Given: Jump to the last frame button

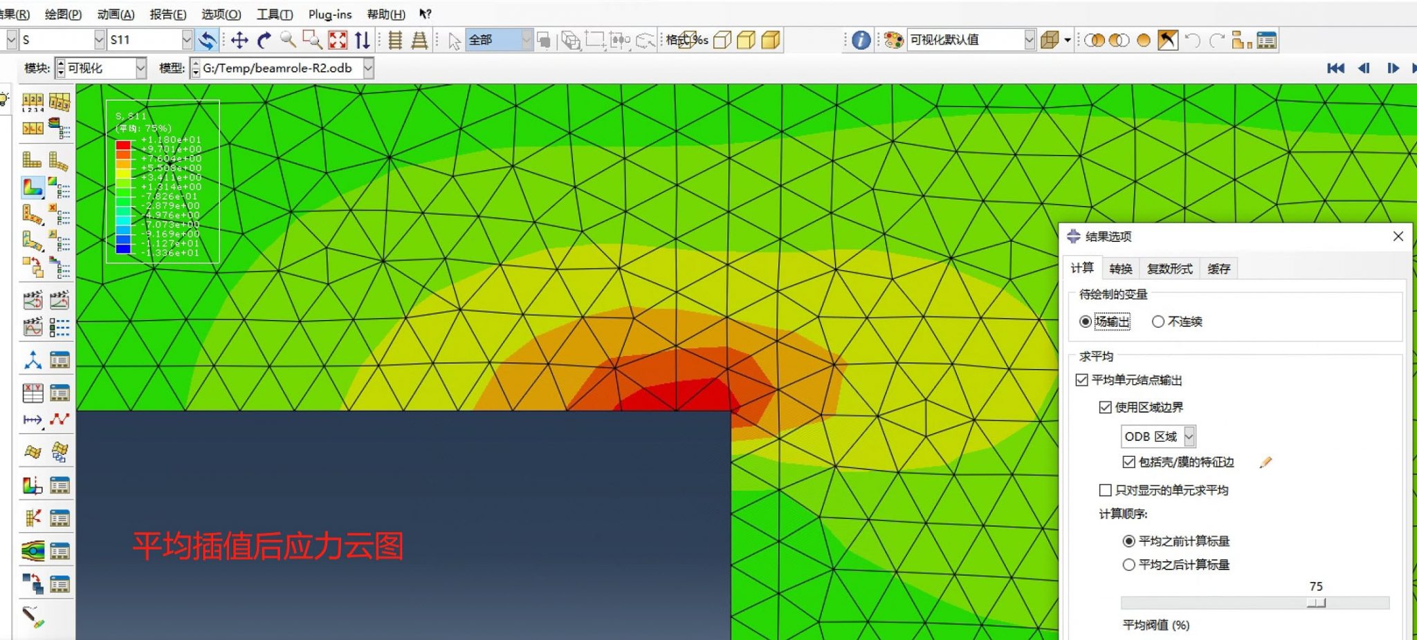Looking at the screenshot, I should (x=1414, y=68).
